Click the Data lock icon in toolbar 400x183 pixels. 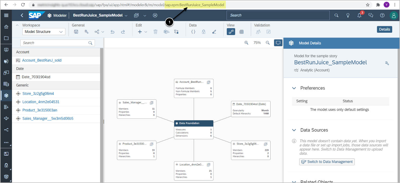pyautogui.click(x=204, y=32)
